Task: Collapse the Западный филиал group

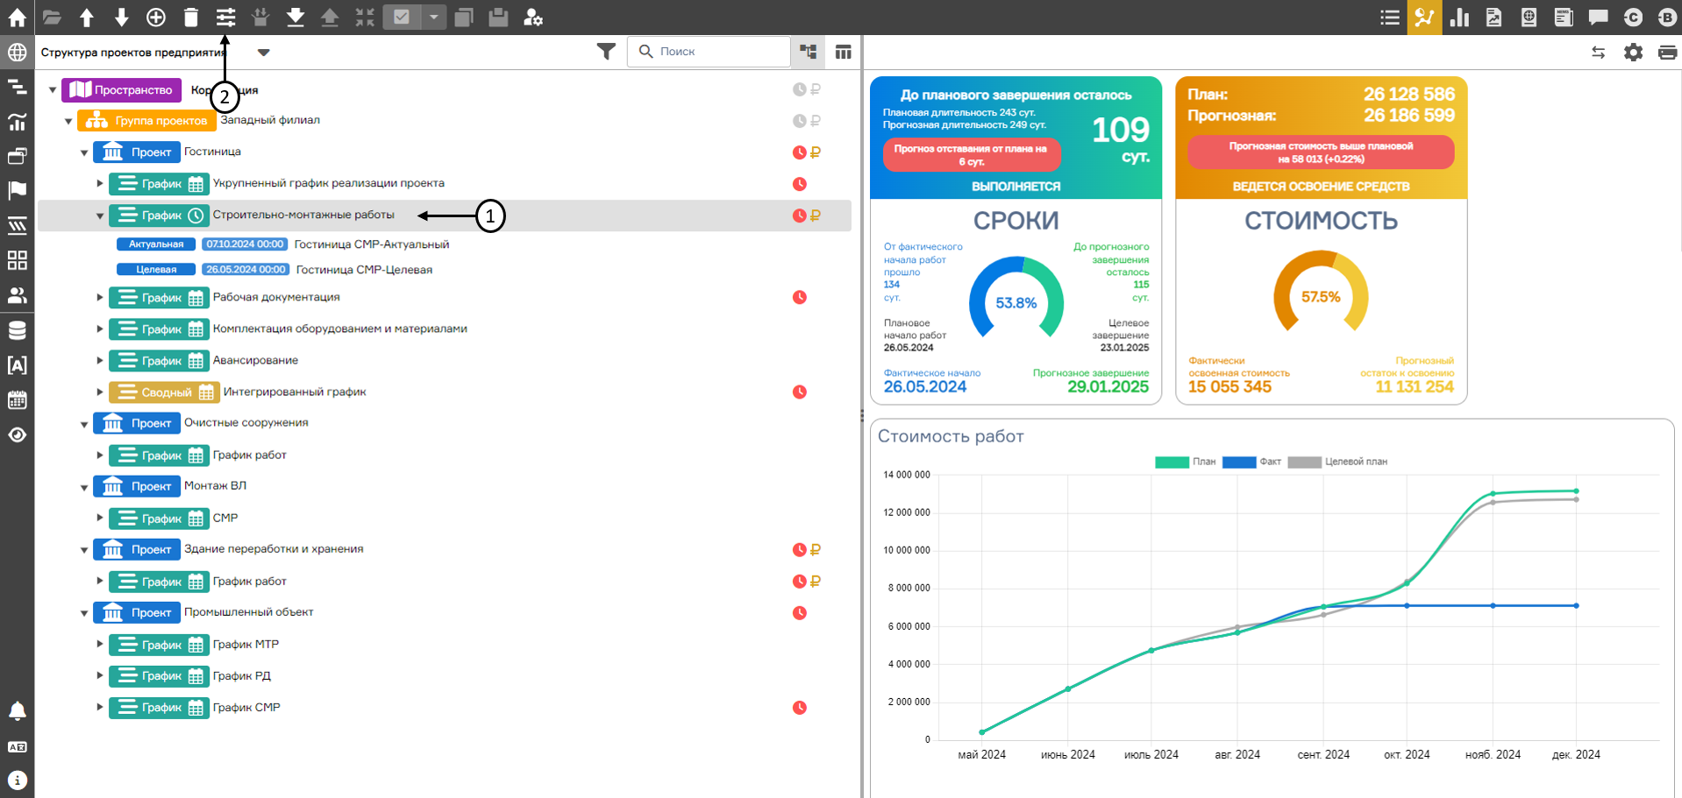Action: tap(68, 121)
